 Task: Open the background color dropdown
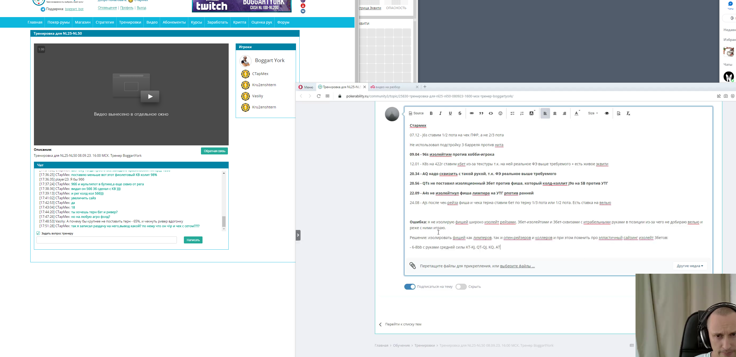click(x=532, y=113)
